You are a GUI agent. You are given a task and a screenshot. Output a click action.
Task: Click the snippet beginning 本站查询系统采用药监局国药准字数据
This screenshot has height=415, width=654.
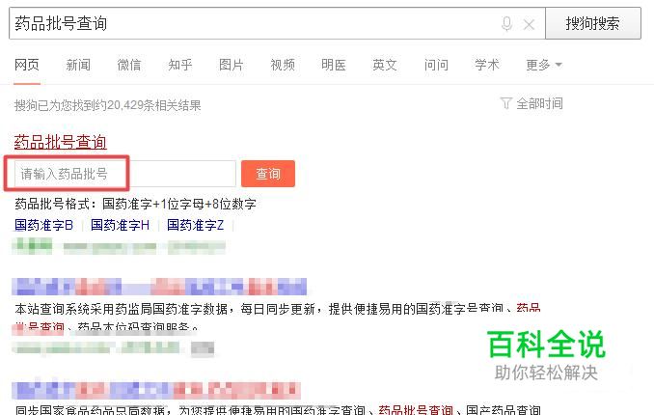tap(278, 318)
